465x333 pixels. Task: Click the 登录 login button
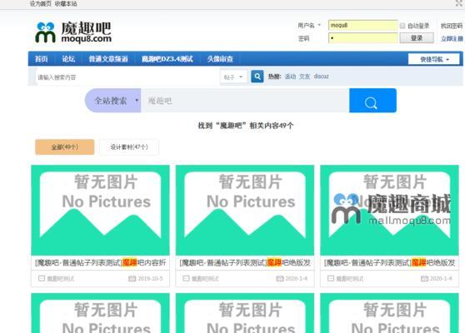(x=417, y=38)
